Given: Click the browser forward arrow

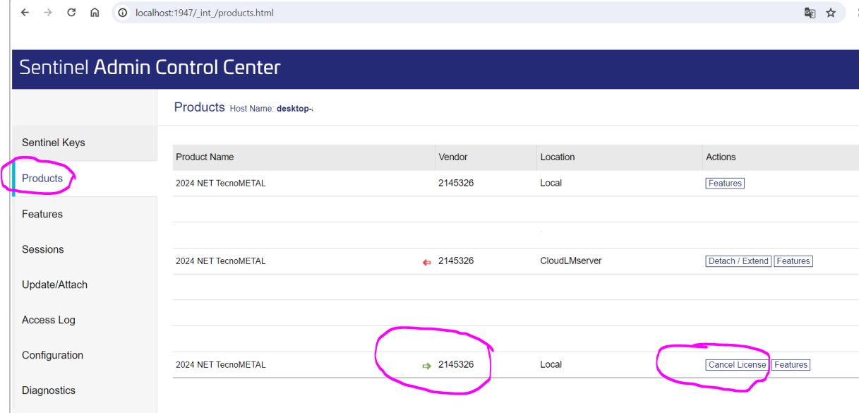Looking at the screenshot, I should [48, 13].
